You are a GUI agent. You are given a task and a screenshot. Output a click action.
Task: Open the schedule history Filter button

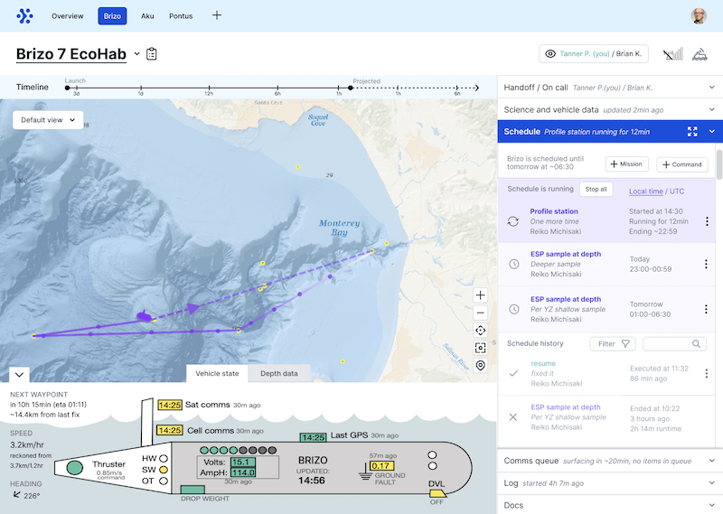tap(613, 343)
